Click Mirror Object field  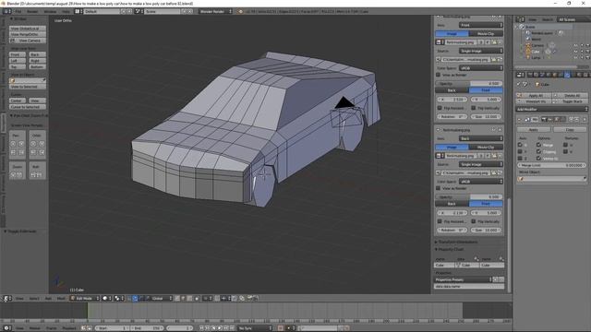[552, 179]
